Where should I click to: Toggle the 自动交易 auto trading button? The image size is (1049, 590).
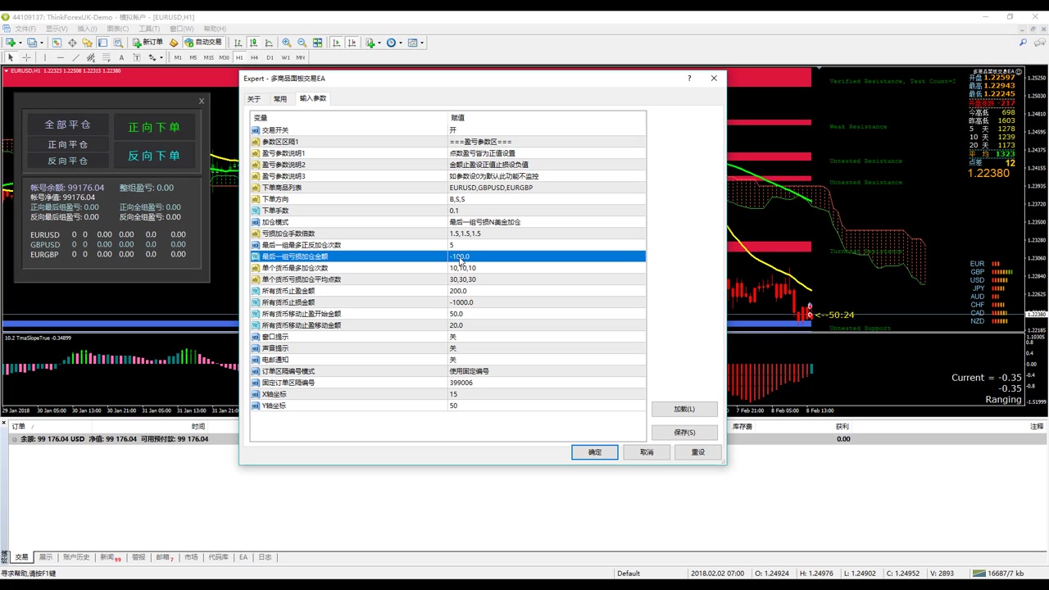tap(202, 43)
